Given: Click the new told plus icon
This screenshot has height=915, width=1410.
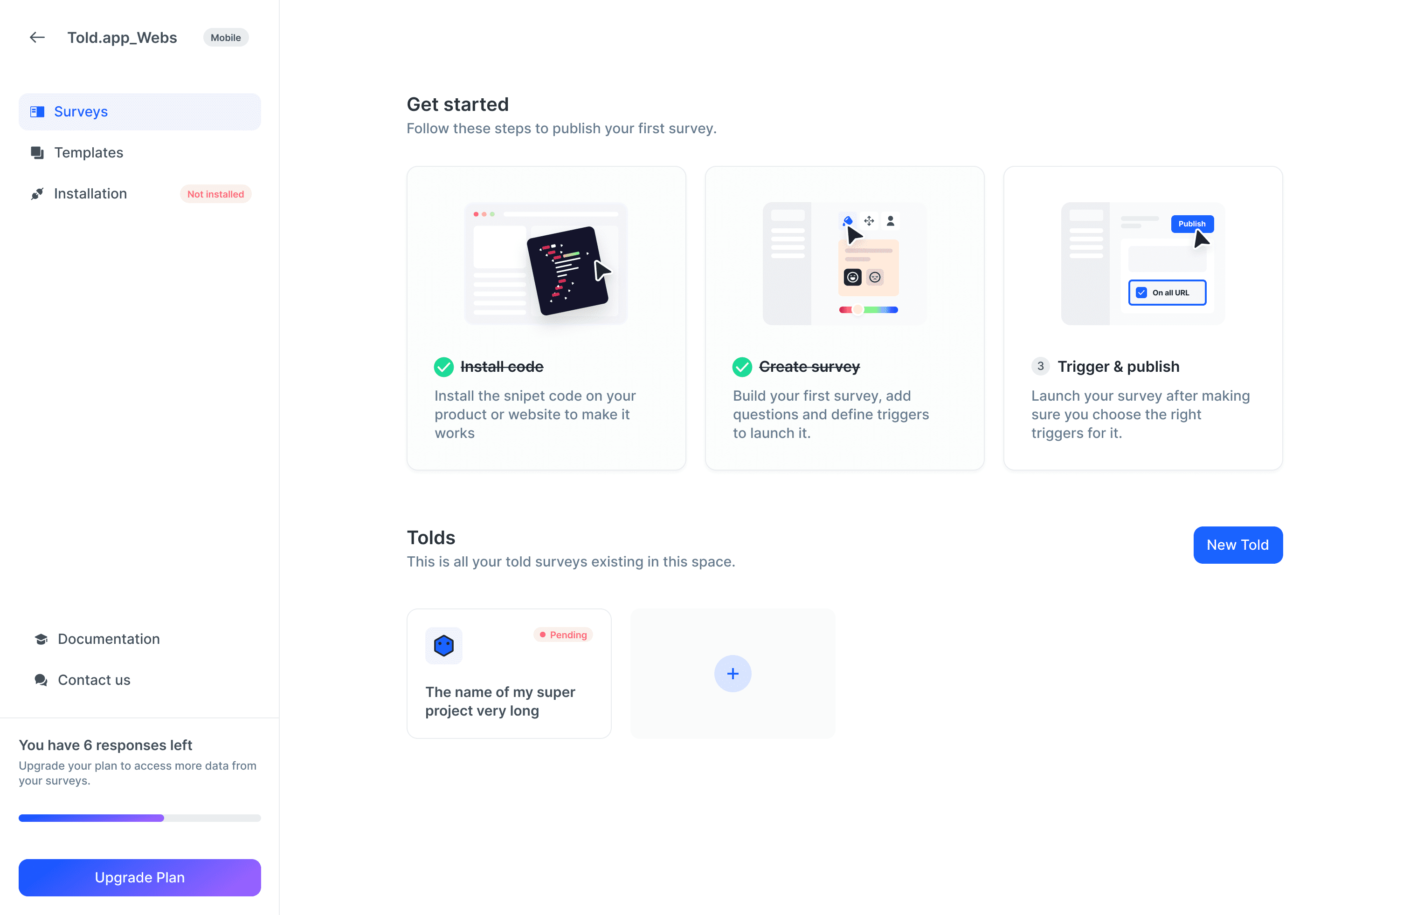Looking at the screenshot, I should coord(733,673).
